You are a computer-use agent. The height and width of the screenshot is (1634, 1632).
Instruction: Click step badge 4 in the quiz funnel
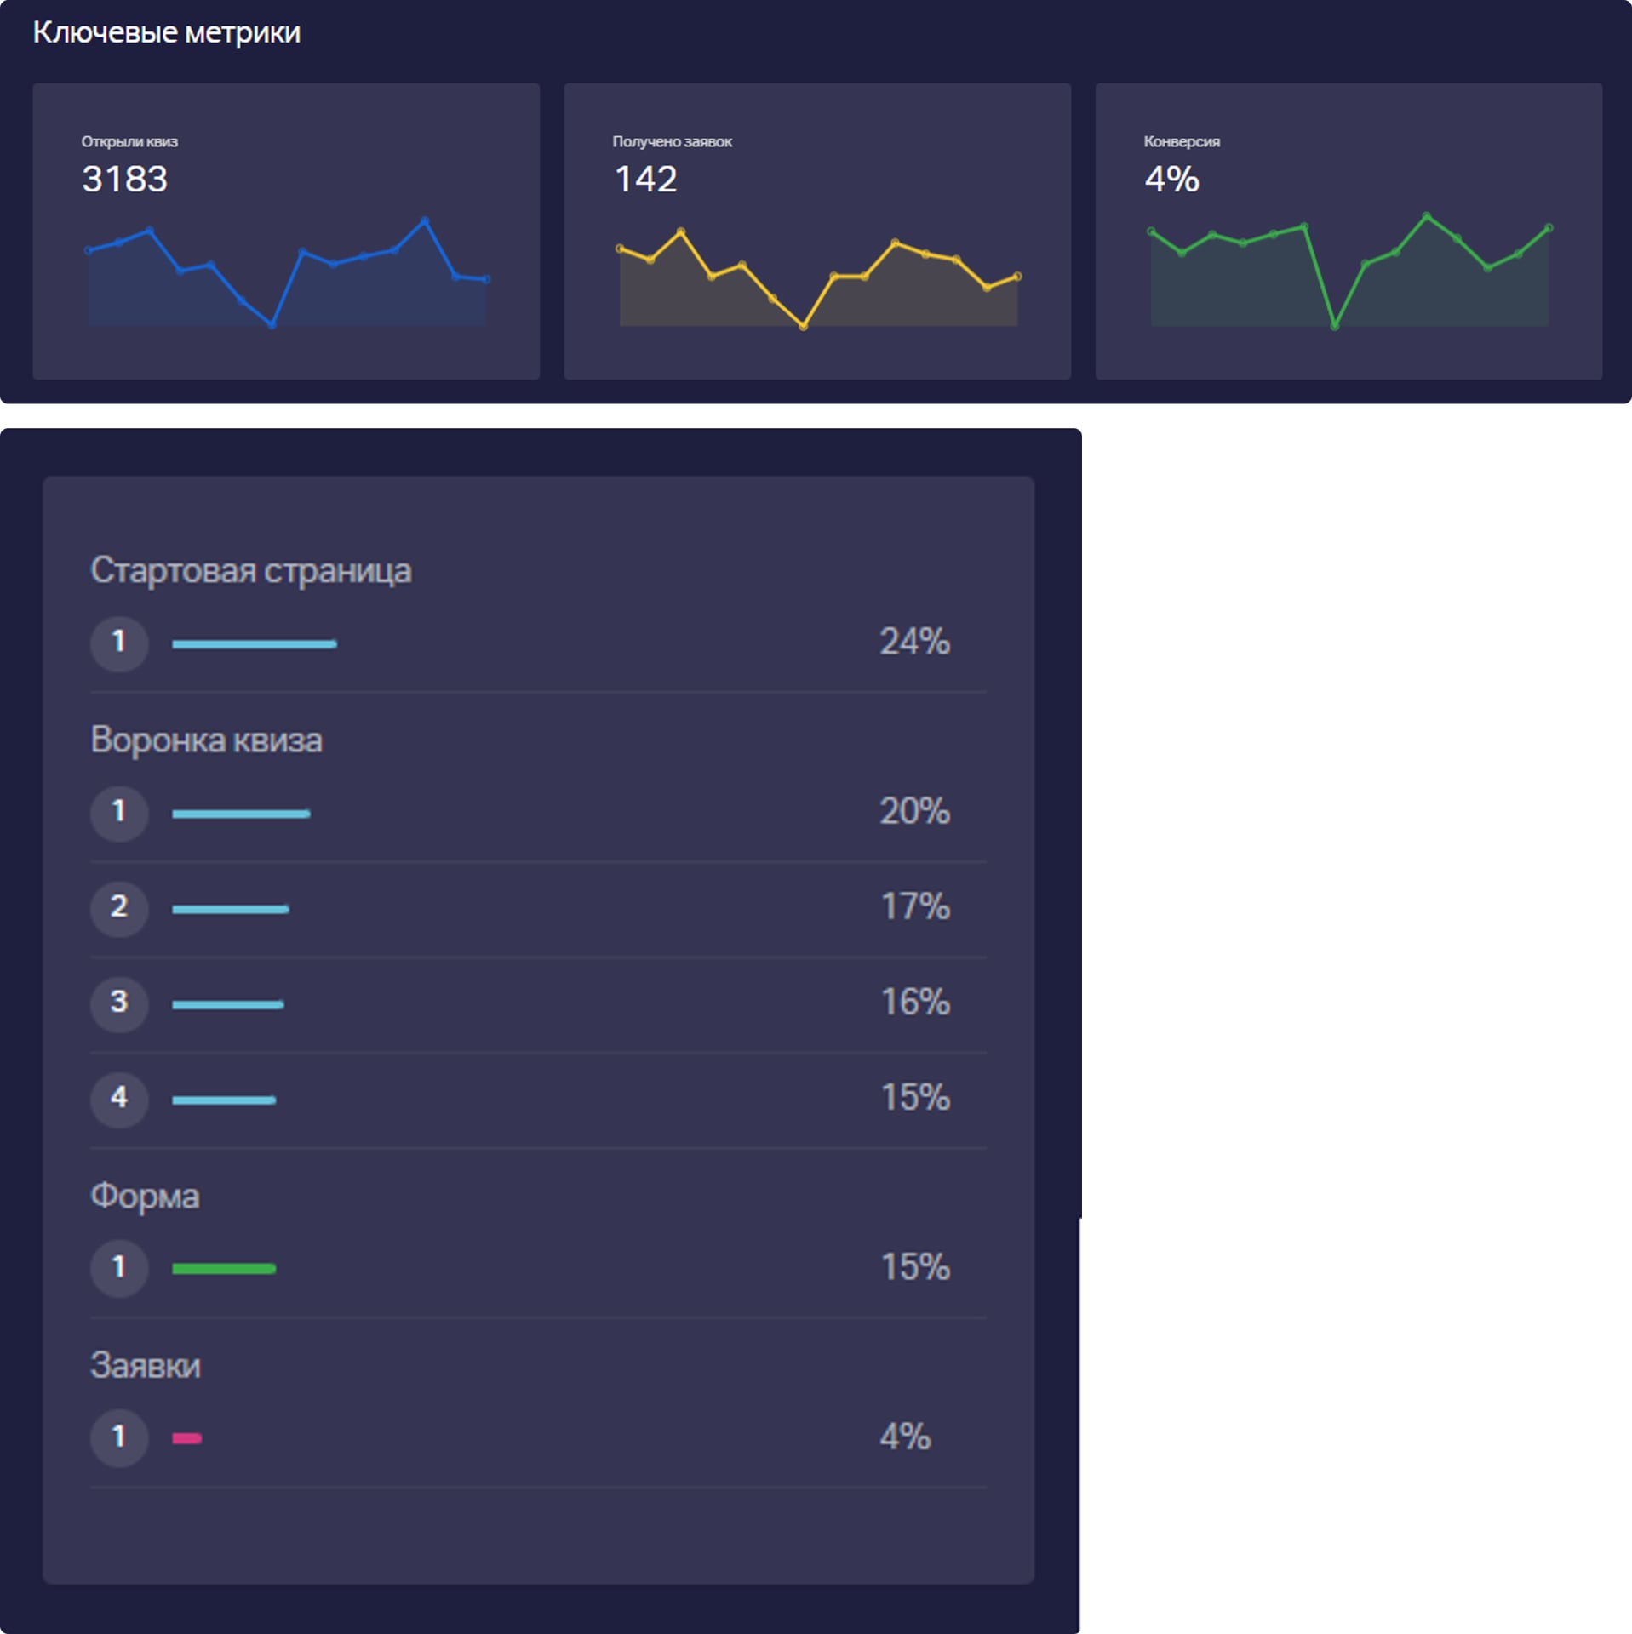[x=119, y=1099]
